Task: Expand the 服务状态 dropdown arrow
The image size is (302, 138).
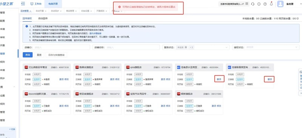Action: (x=227, y=47)
